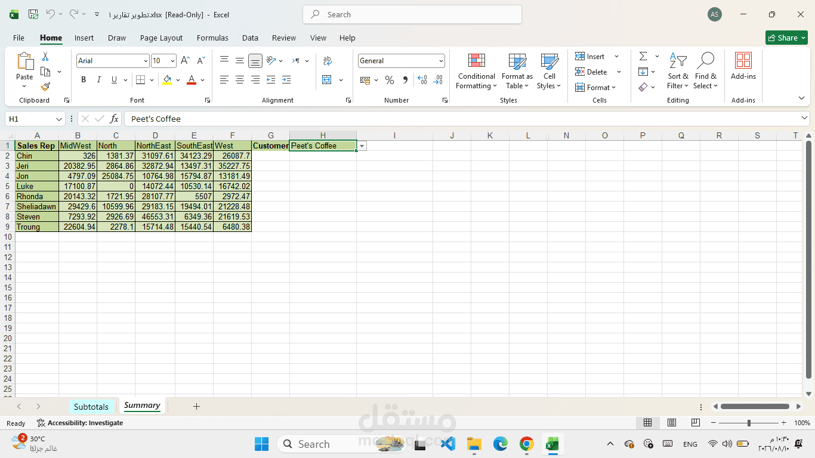Viewport: 815px width, 458px height.
Task: Click the Paste clipboard icon
Action: (x=25, y=61)
